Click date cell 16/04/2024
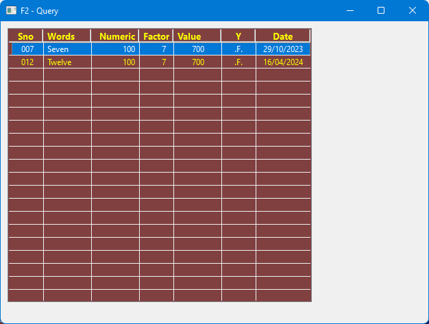Screen dimensions: 429x324 (x=282, y=62)
